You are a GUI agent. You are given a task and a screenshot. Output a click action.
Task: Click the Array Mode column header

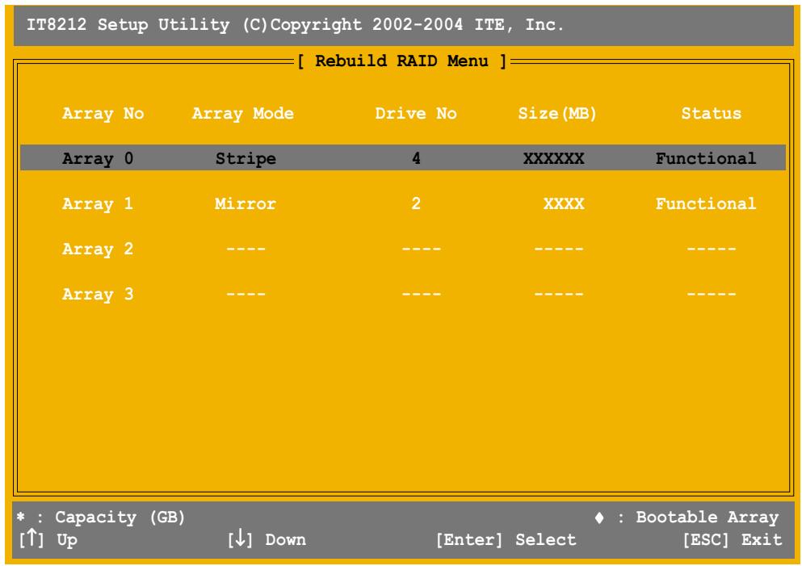click(x=243, y=114)
